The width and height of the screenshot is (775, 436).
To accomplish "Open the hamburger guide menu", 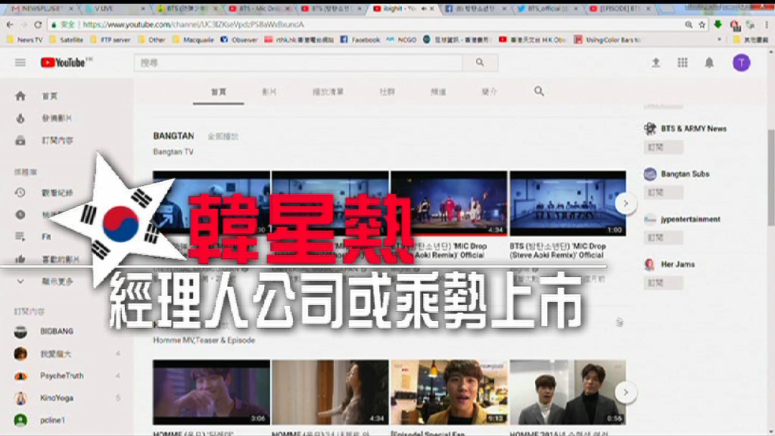I will click(x=20, y=64).
